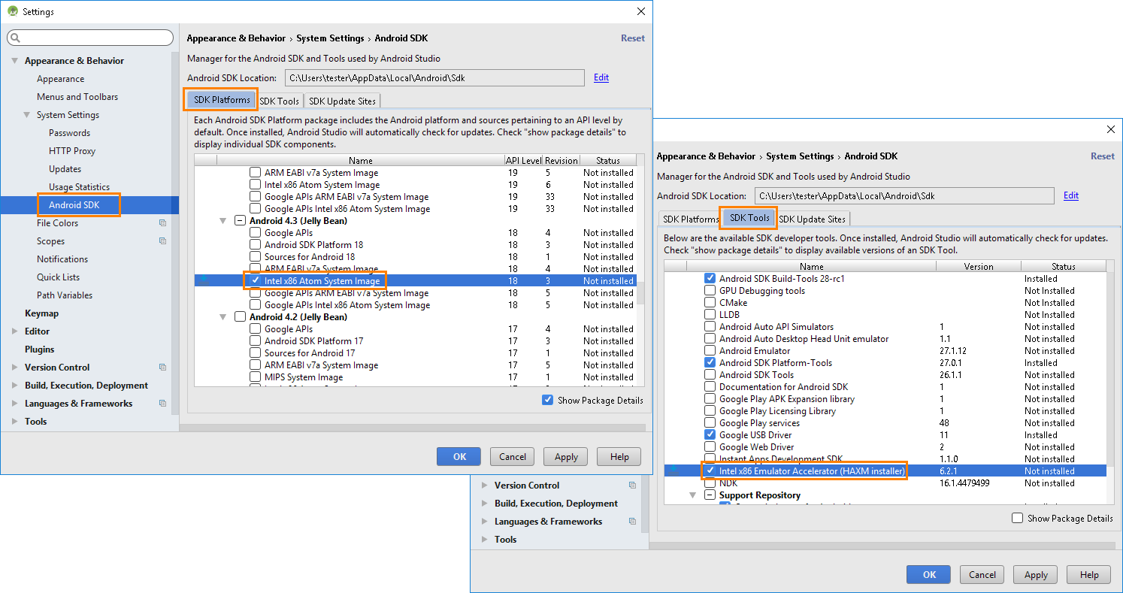Click the project-level icon beside File Colors
This screenshot has width=1123, height=593.
tap(162, 223)
